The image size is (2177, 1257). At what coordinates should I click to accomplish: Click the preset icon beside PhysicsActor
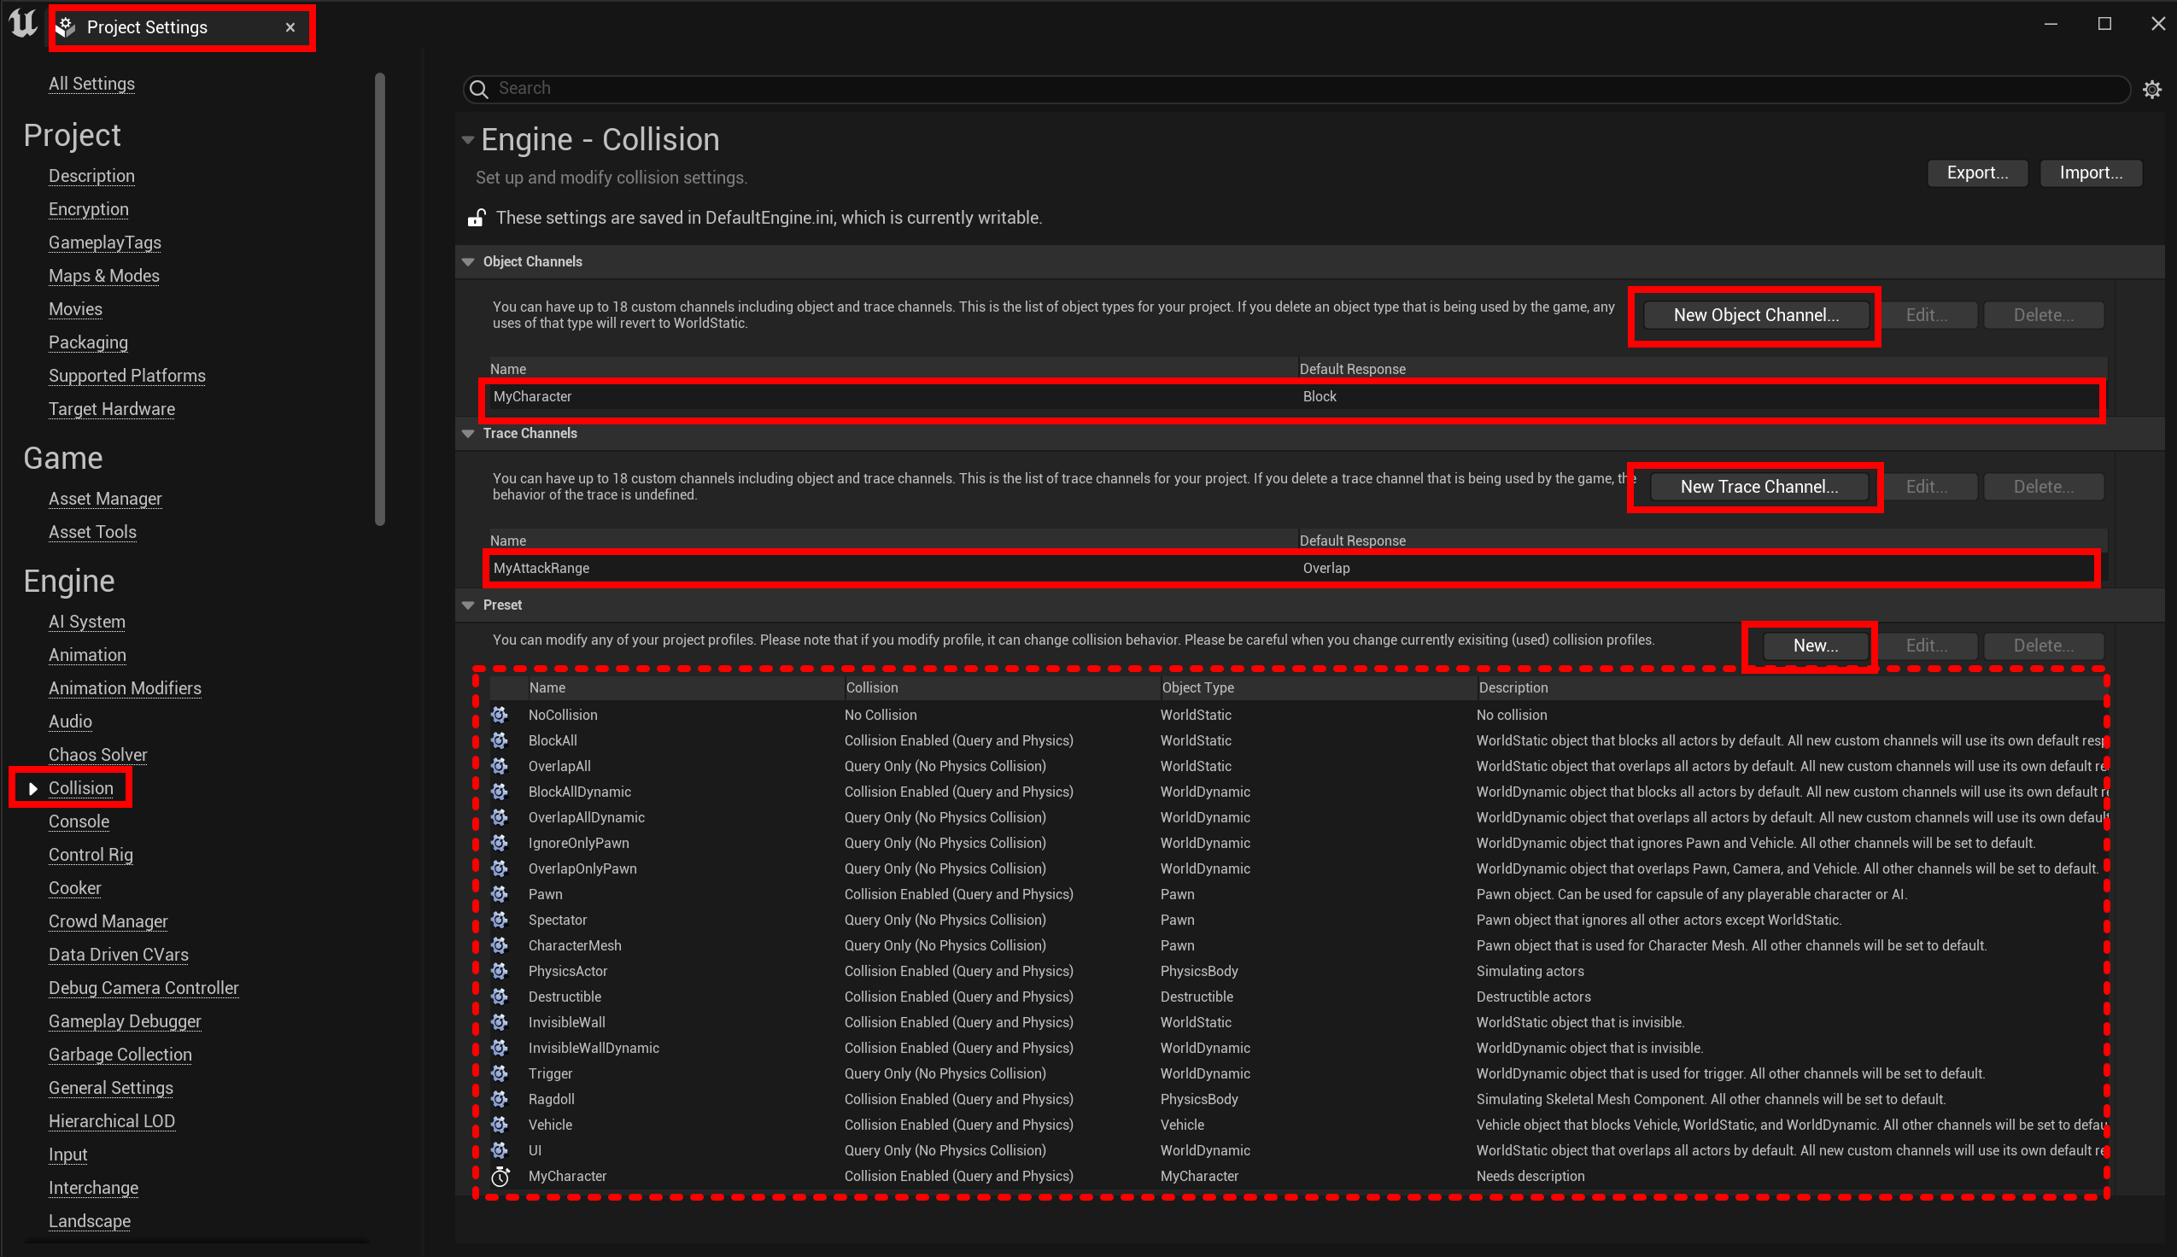click(500, 971)
